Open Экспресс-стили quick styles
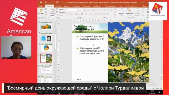Screen dimensions: 169x95 (x=137, y=12)
